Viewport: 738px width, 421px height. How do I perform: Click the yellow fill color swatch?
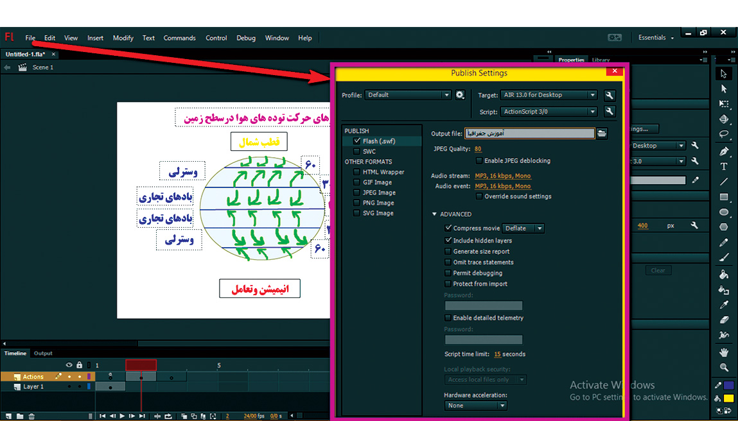tap(729, 399)
